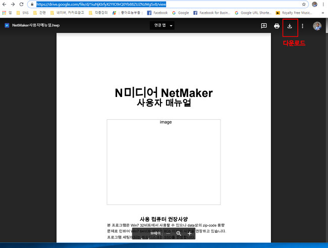Click the browser forward arrow

[13, 4]
